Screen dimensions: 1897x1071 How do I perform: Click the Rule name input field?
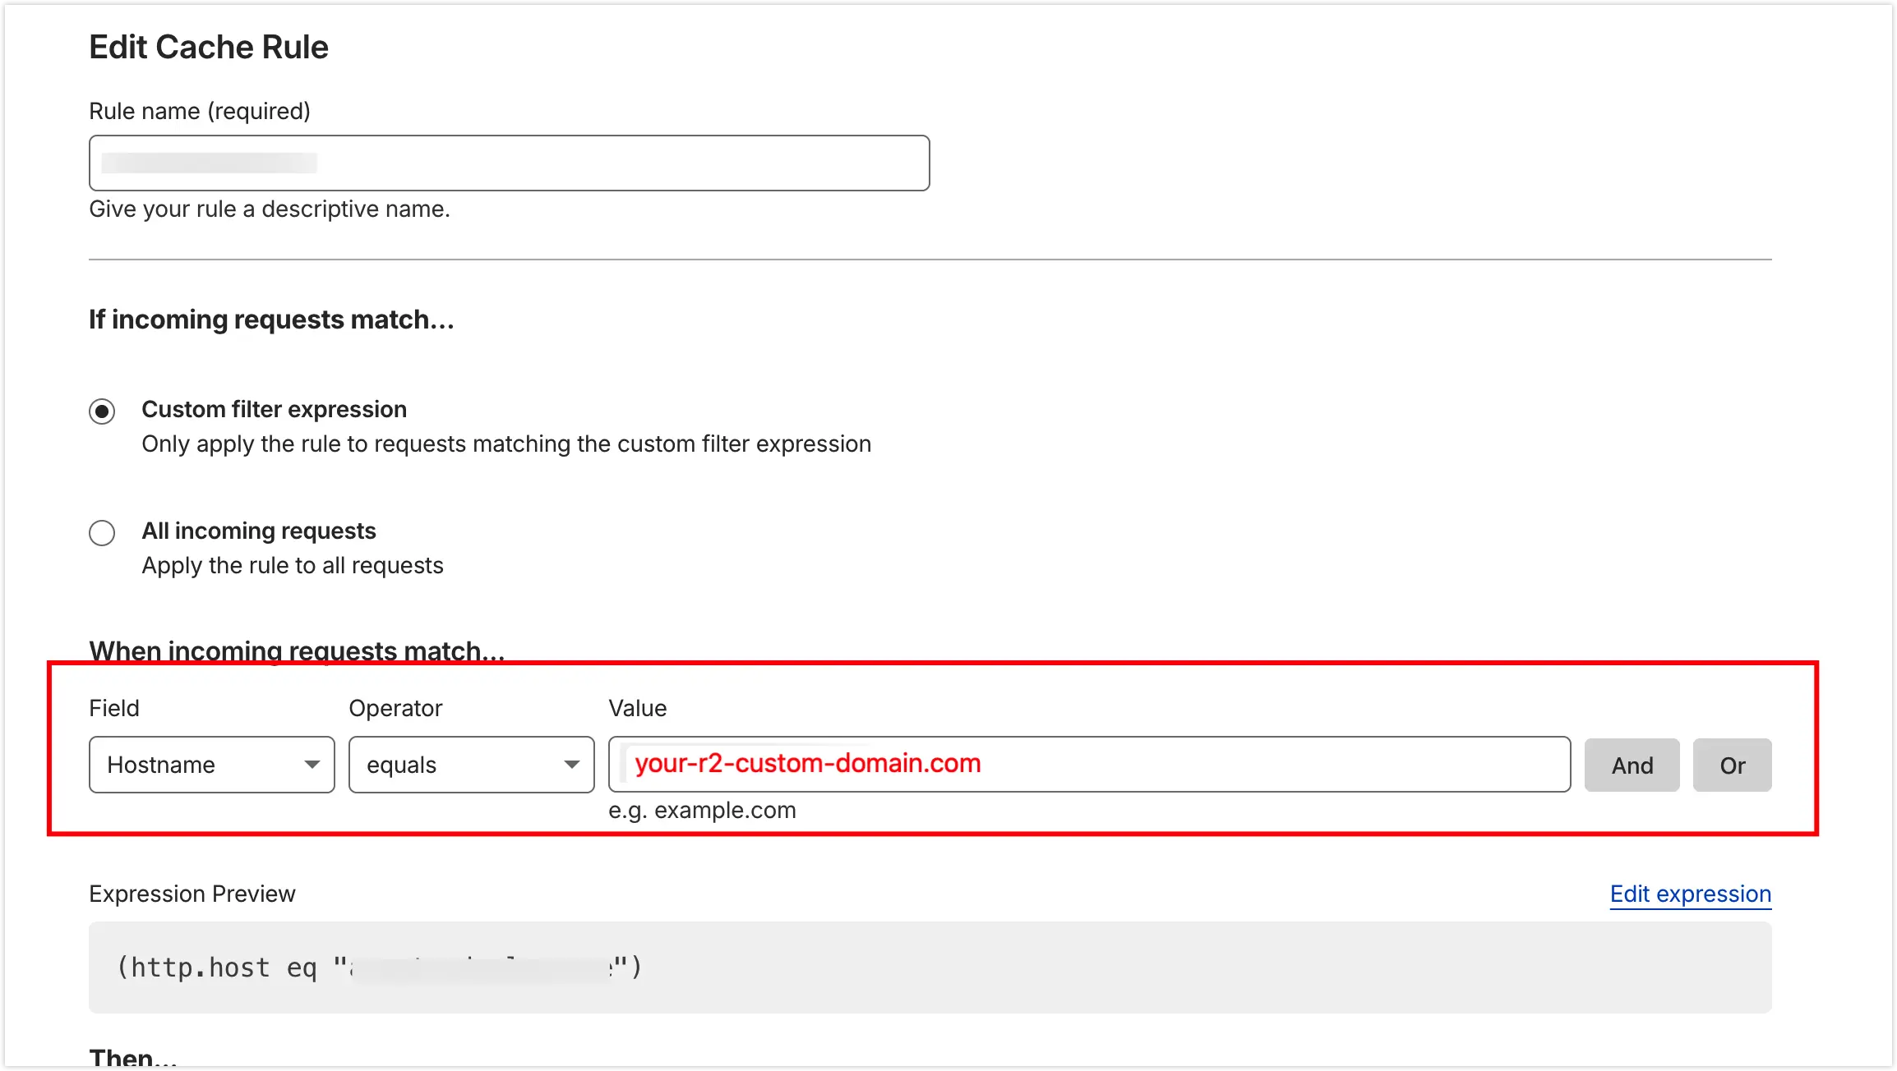(x=509, y=163)
